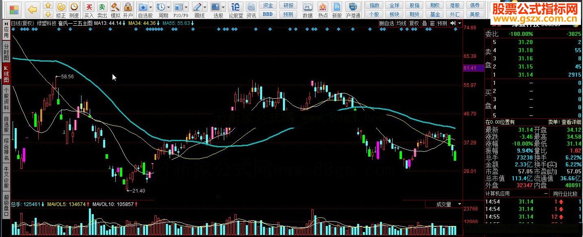Screen dimensions: 583x237
Task: Expand the 画线 drawing dropdown arrow
Action: click(x=205, y=7)
